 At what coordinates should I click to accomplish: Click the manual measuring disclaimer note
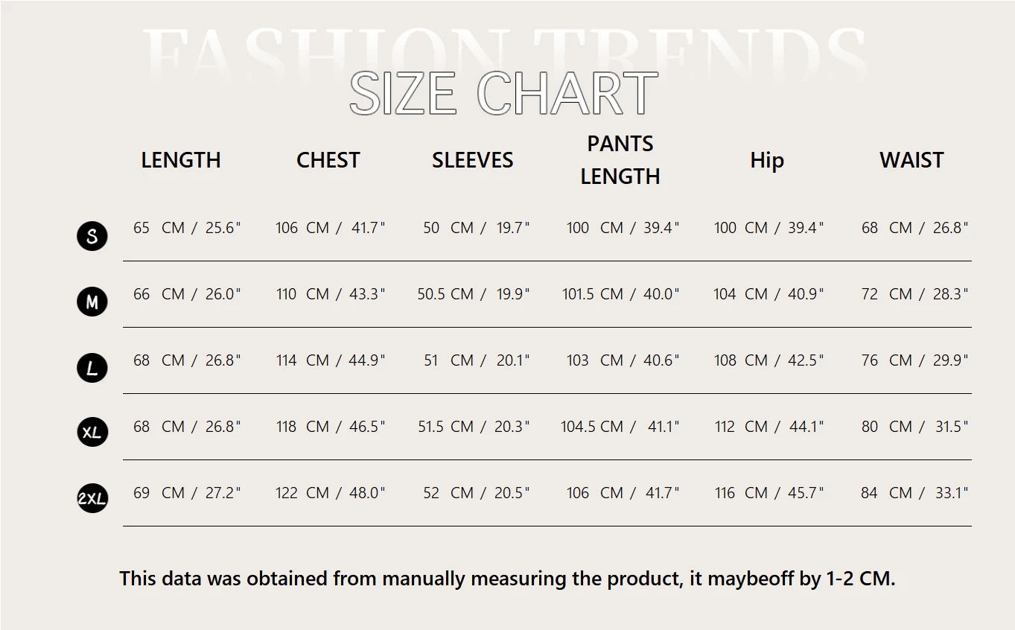507,579
